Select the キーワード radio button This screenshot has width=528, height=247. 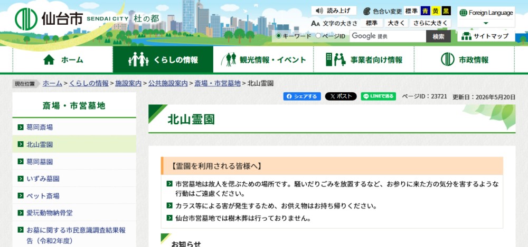click(x=278, y=36)
